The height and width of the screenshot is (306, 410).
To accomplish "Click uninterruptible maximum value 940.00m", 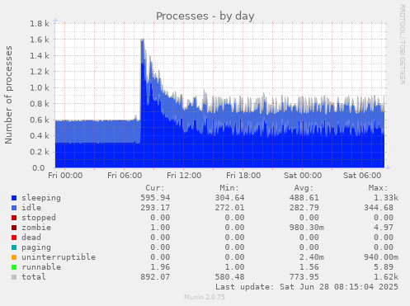I will tap(381, 257).
